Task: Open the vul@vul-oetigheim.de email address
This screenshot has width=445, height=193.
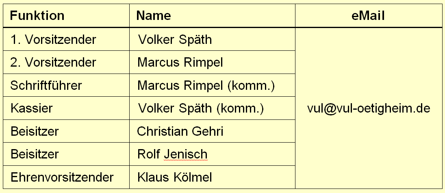Action: 369,108
